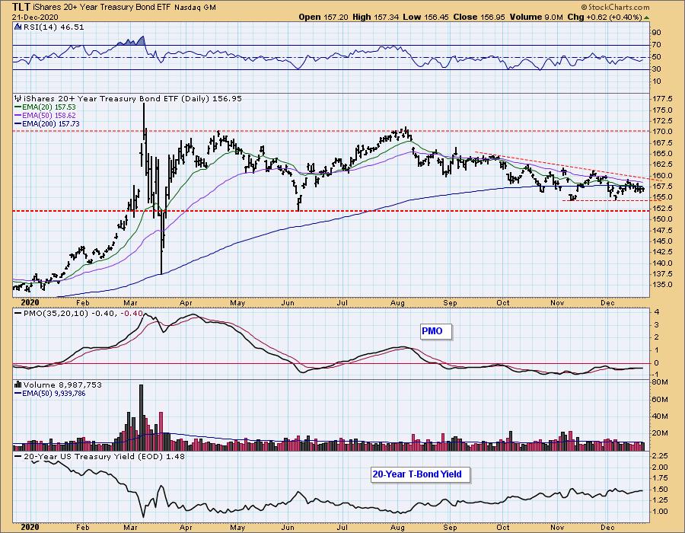Viewport: 685px width, 533px height.
Task: Click the TLT ticker symbol
Action: pos(21,7)
